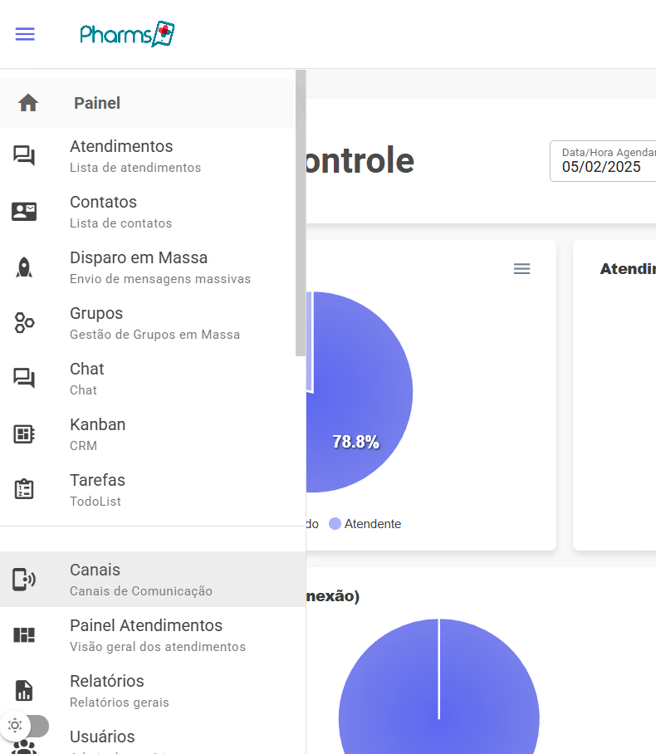
Task: Click the Chat bubbles icon
Action: click(24, 379)
